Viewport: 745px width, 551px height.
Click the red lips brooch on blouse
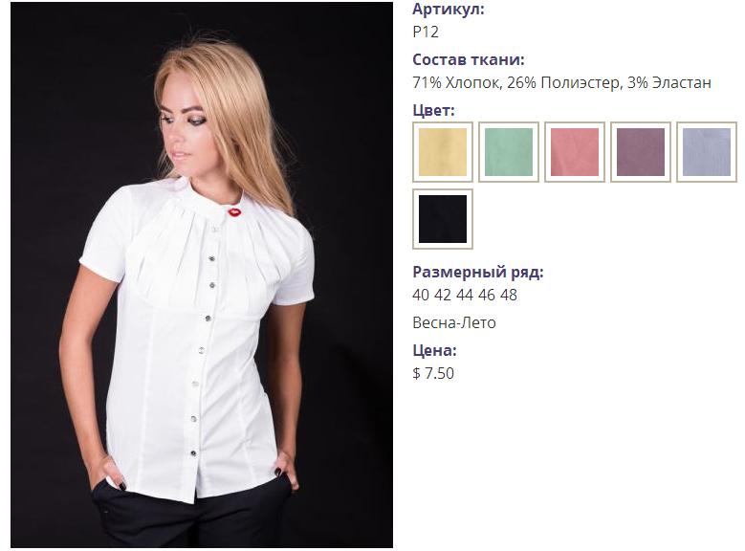[234, 211]
